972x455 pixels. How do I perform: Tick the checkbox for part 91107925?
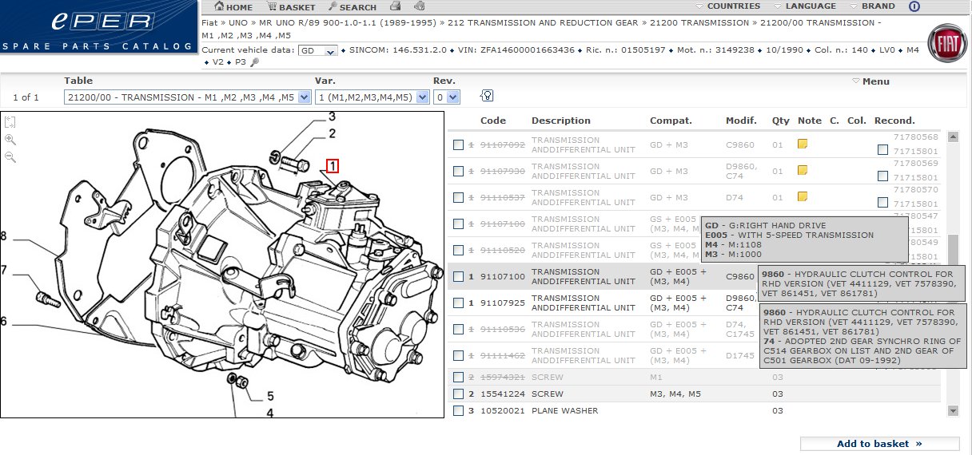pyautogui.click(x=458, y=303)
